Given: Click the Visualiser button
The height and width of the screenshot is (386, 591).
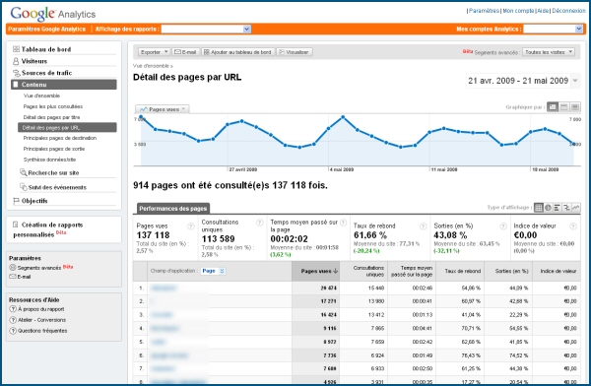Looking at the screenshot, I should pyautogui.click(x=294, y=52).
